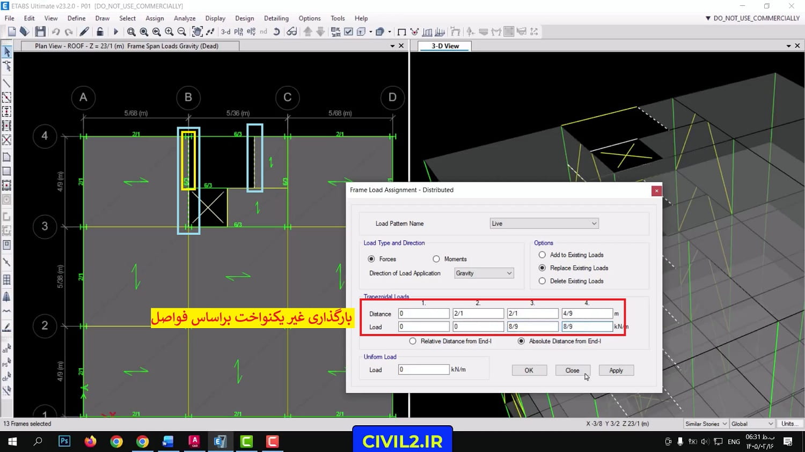805x452 pixels.
Task: Click the Undo arrow in toolbar
Action: (x=56, y=32)
